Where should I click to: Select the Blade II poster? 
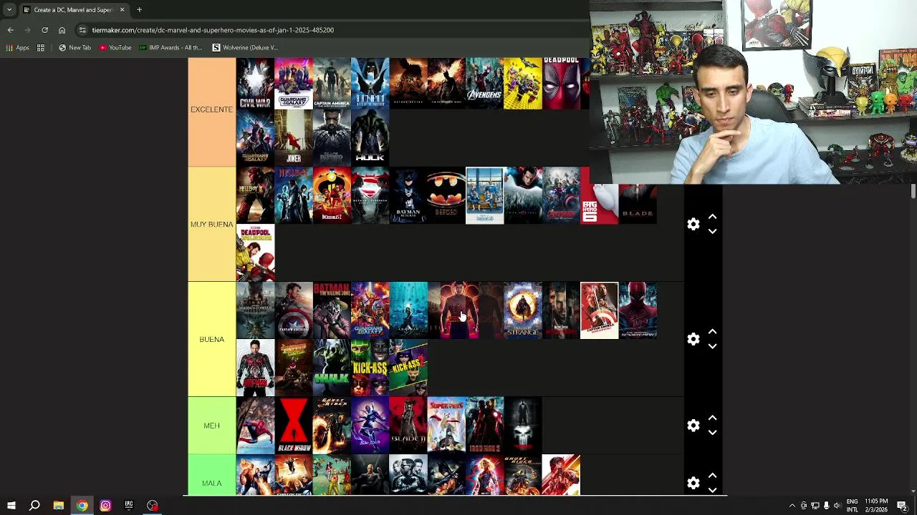point(408,426)
